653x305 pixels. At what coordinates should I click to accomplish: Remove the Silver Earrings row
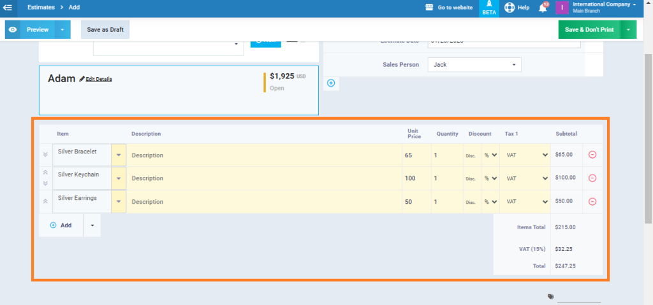592,202
